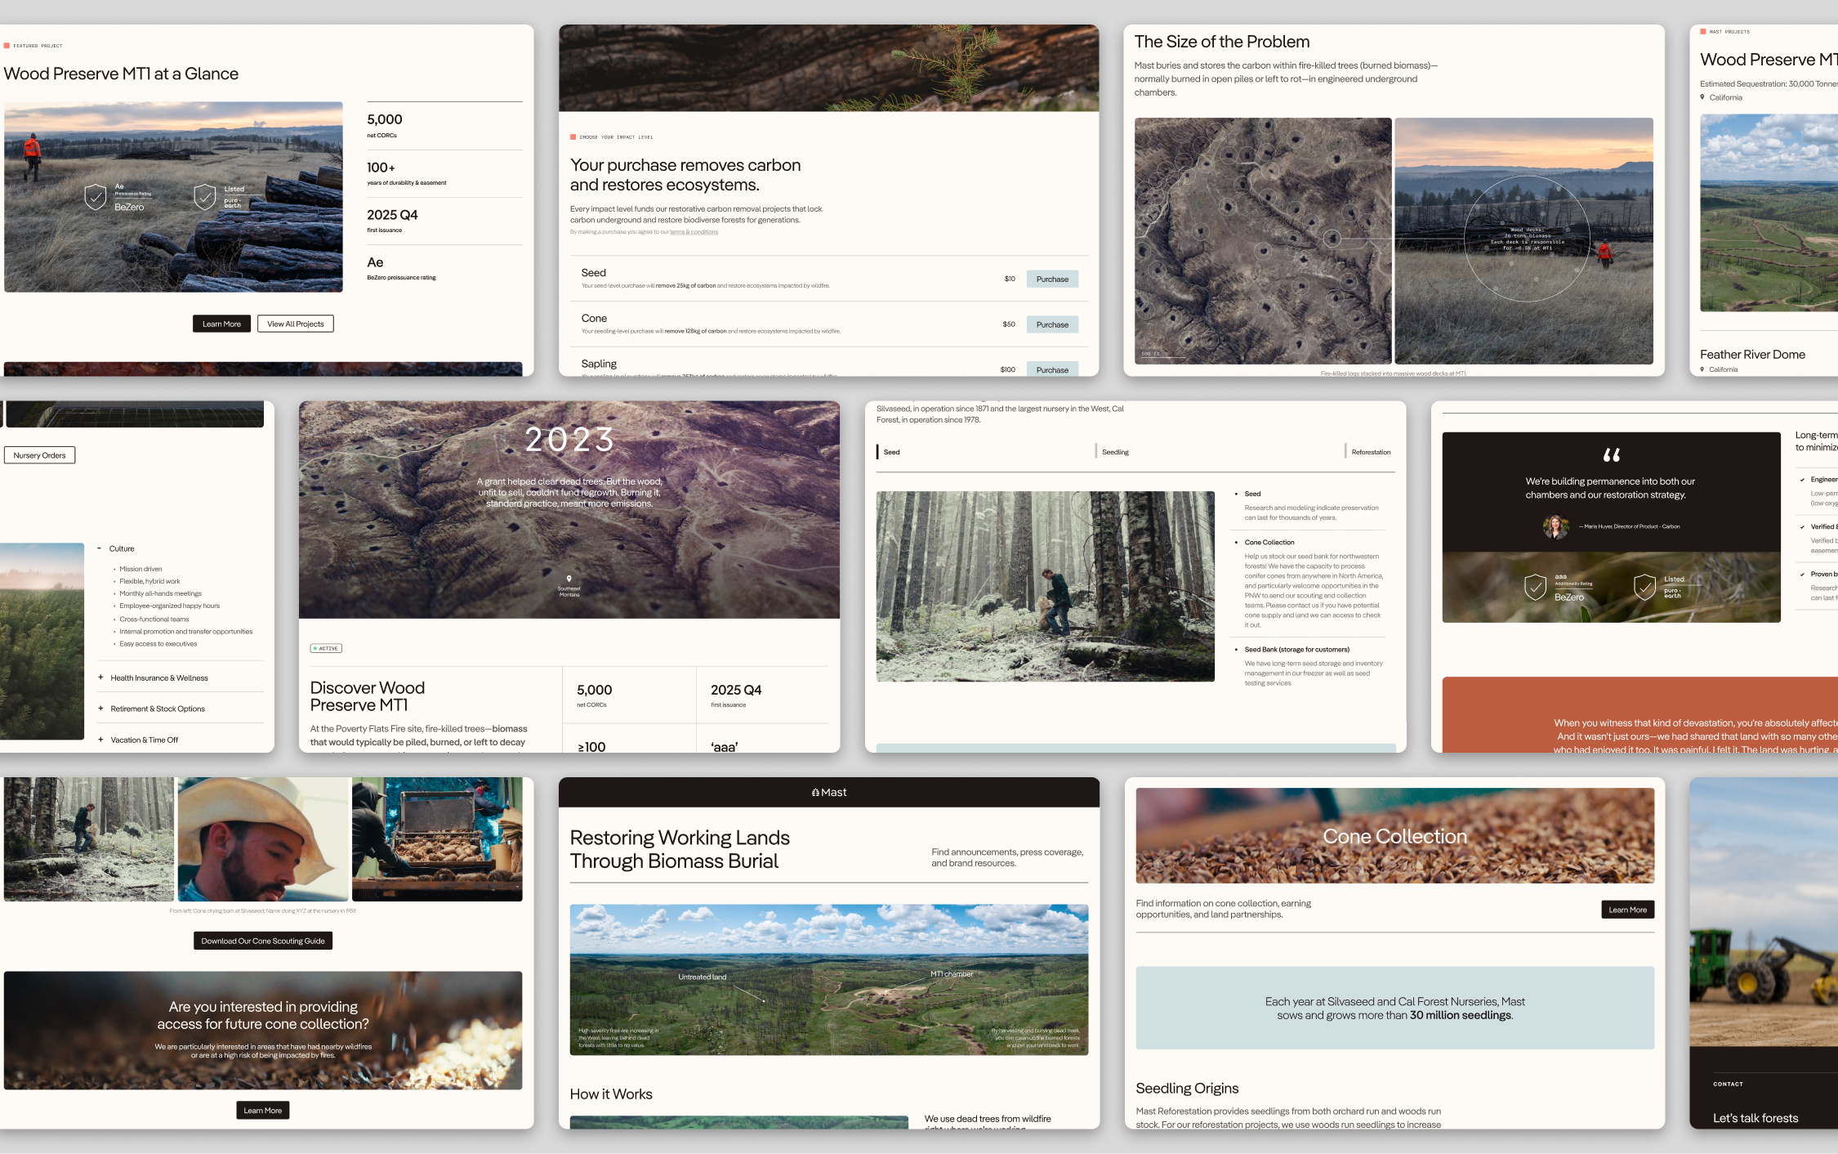Expand Retirement & Stock Options section
1838x1154 pixels.
[x=180, y=709]
